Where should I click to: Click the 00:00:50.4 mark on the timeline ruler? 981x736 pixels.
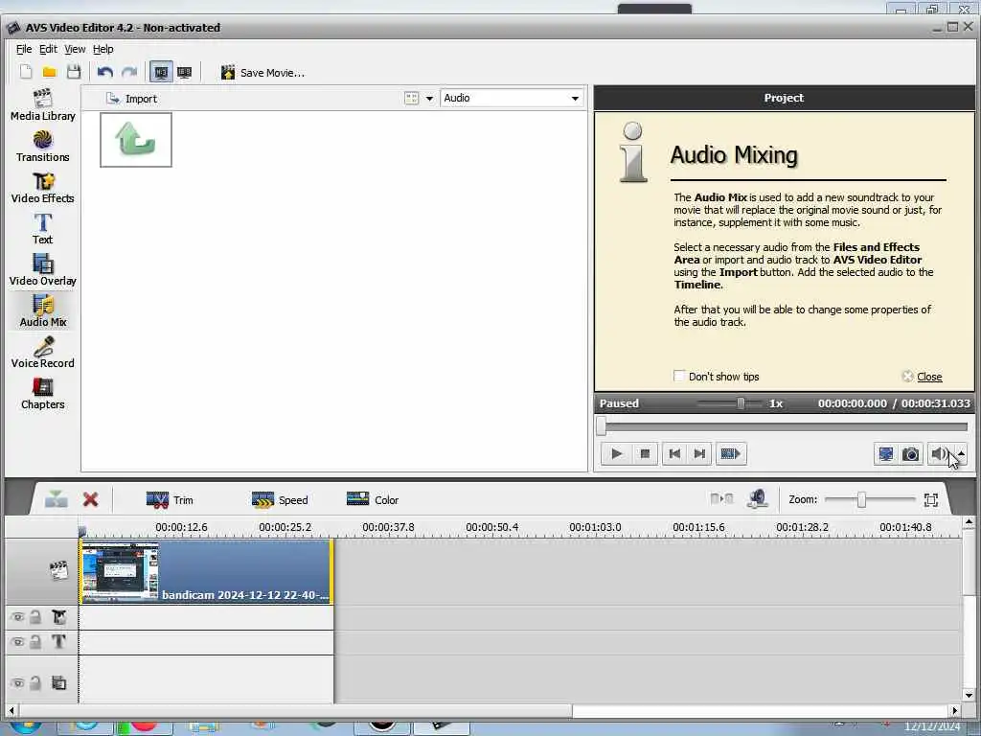(x=491, y=527)
